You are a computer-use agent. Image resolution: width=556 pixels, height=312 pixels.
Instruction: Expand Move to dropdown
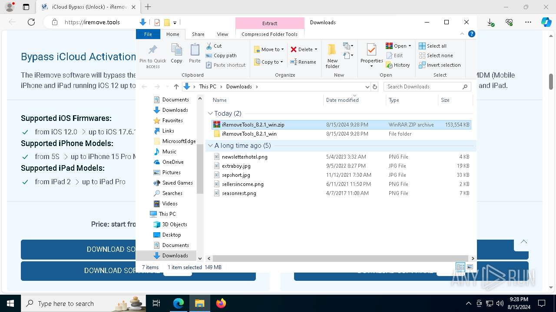click(x=282, y=49)
